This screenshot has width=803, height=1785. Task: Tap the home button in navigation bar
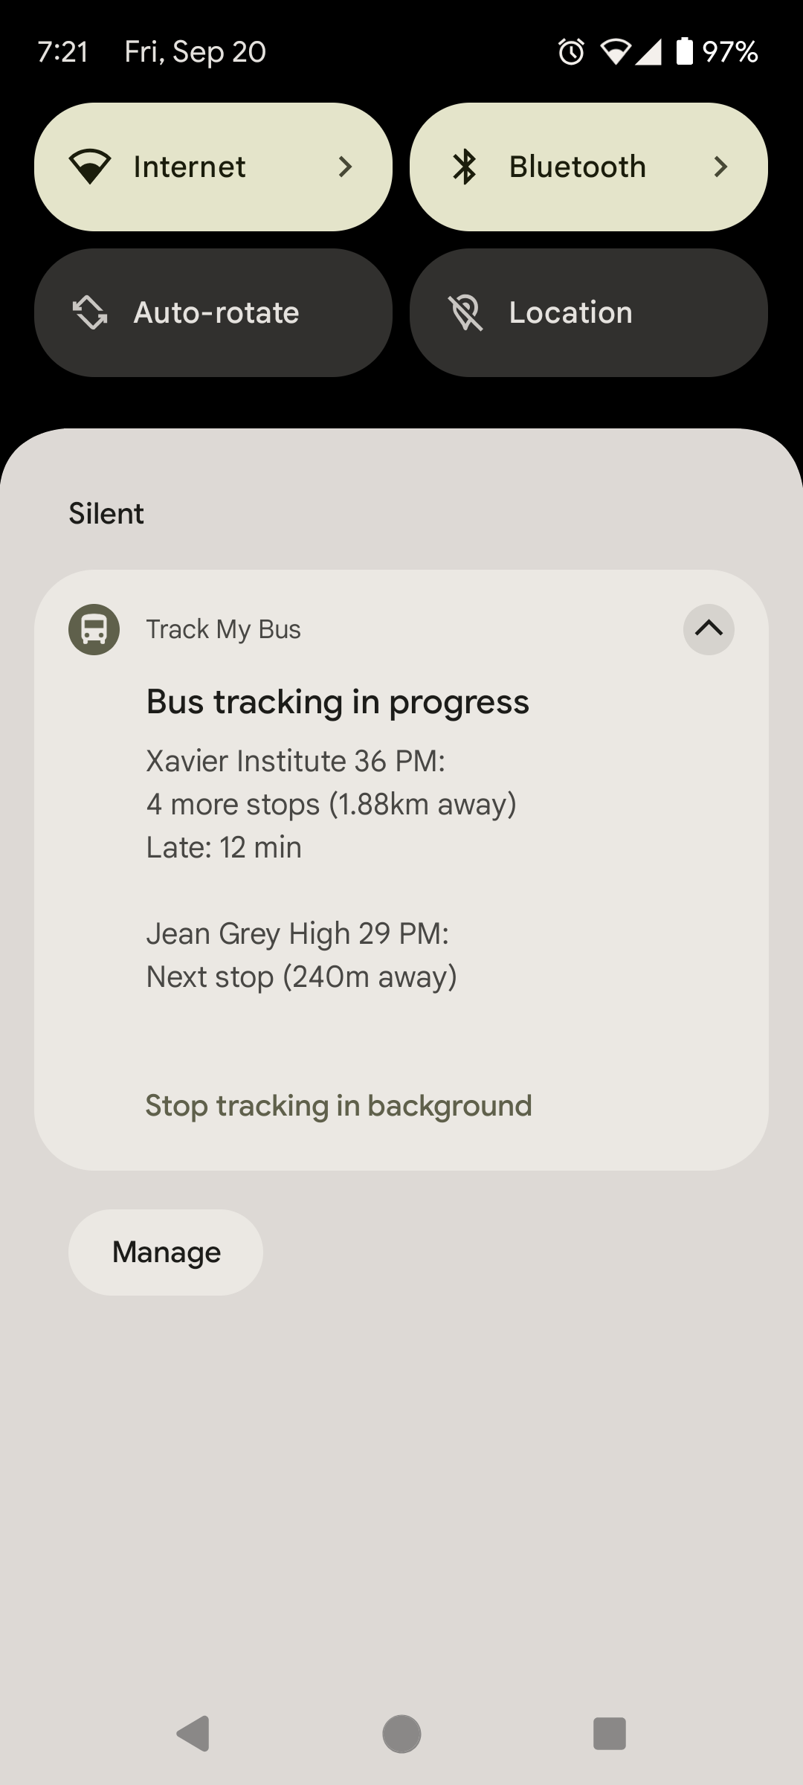(401, 1733)
